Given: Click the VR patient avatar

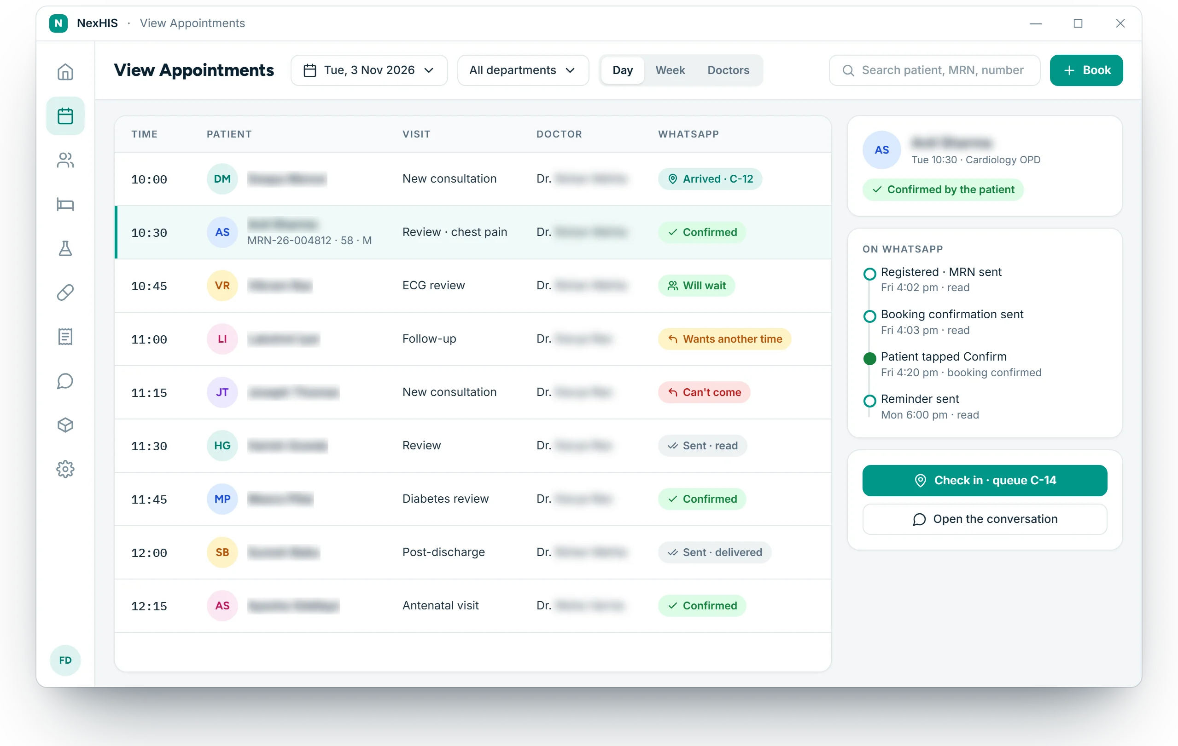Looking at the screenshot, I should click(x=222, y=285).
